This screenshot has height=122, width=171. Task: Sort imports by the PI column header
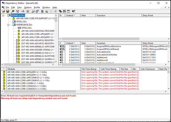62,15
